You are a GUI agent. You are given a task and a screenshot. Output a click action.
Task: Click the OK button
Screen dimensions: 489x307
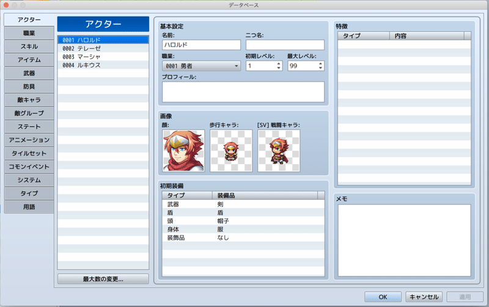click(383, 297)
